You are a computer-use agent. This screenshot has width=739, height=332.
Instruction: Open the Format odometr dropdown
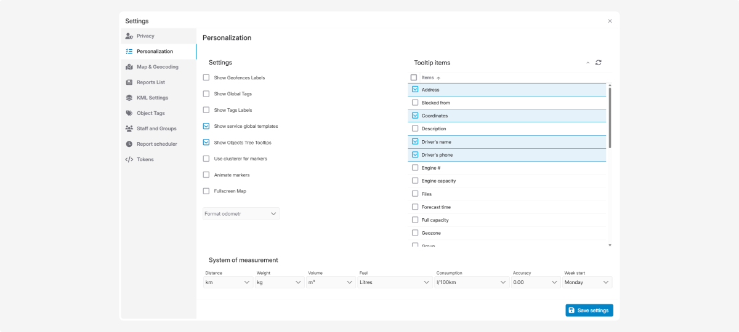pyautogui.click(x=241, y=214)
